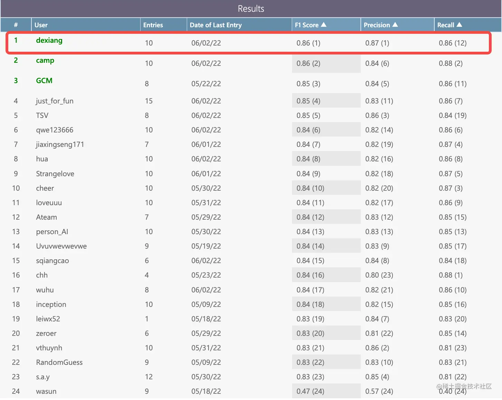This screenshot has width=502, height=400.
Task: Open user dexiang's entry
Action: pos(49,40)
